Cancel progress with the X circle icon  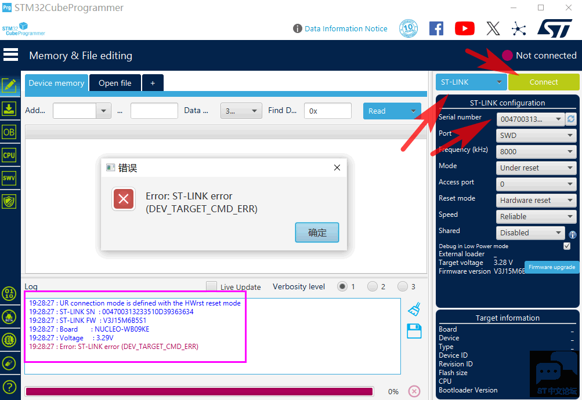[x=414, y=391]
